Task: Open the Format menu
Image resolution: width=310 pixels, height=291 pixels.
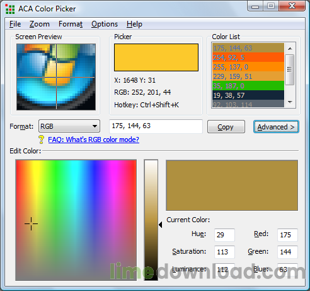Action: (71, 24)
